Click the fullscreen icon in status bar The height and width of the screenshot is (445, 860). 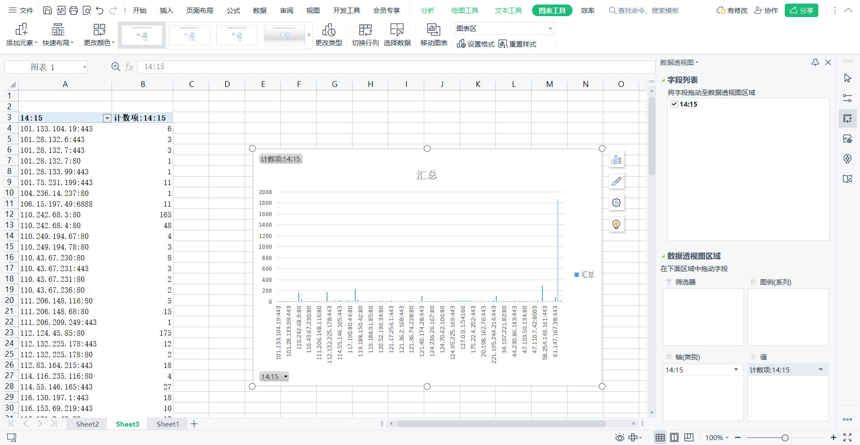pos(847,438)
